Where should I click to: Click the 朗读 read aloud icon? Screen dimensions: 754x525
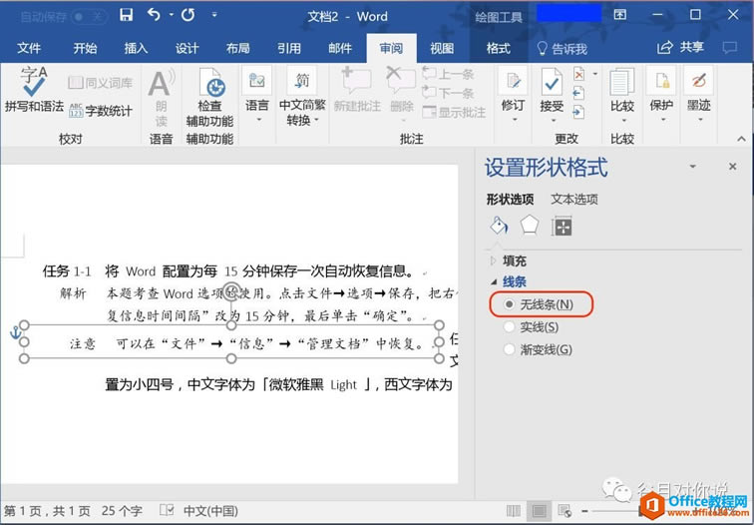162,85
